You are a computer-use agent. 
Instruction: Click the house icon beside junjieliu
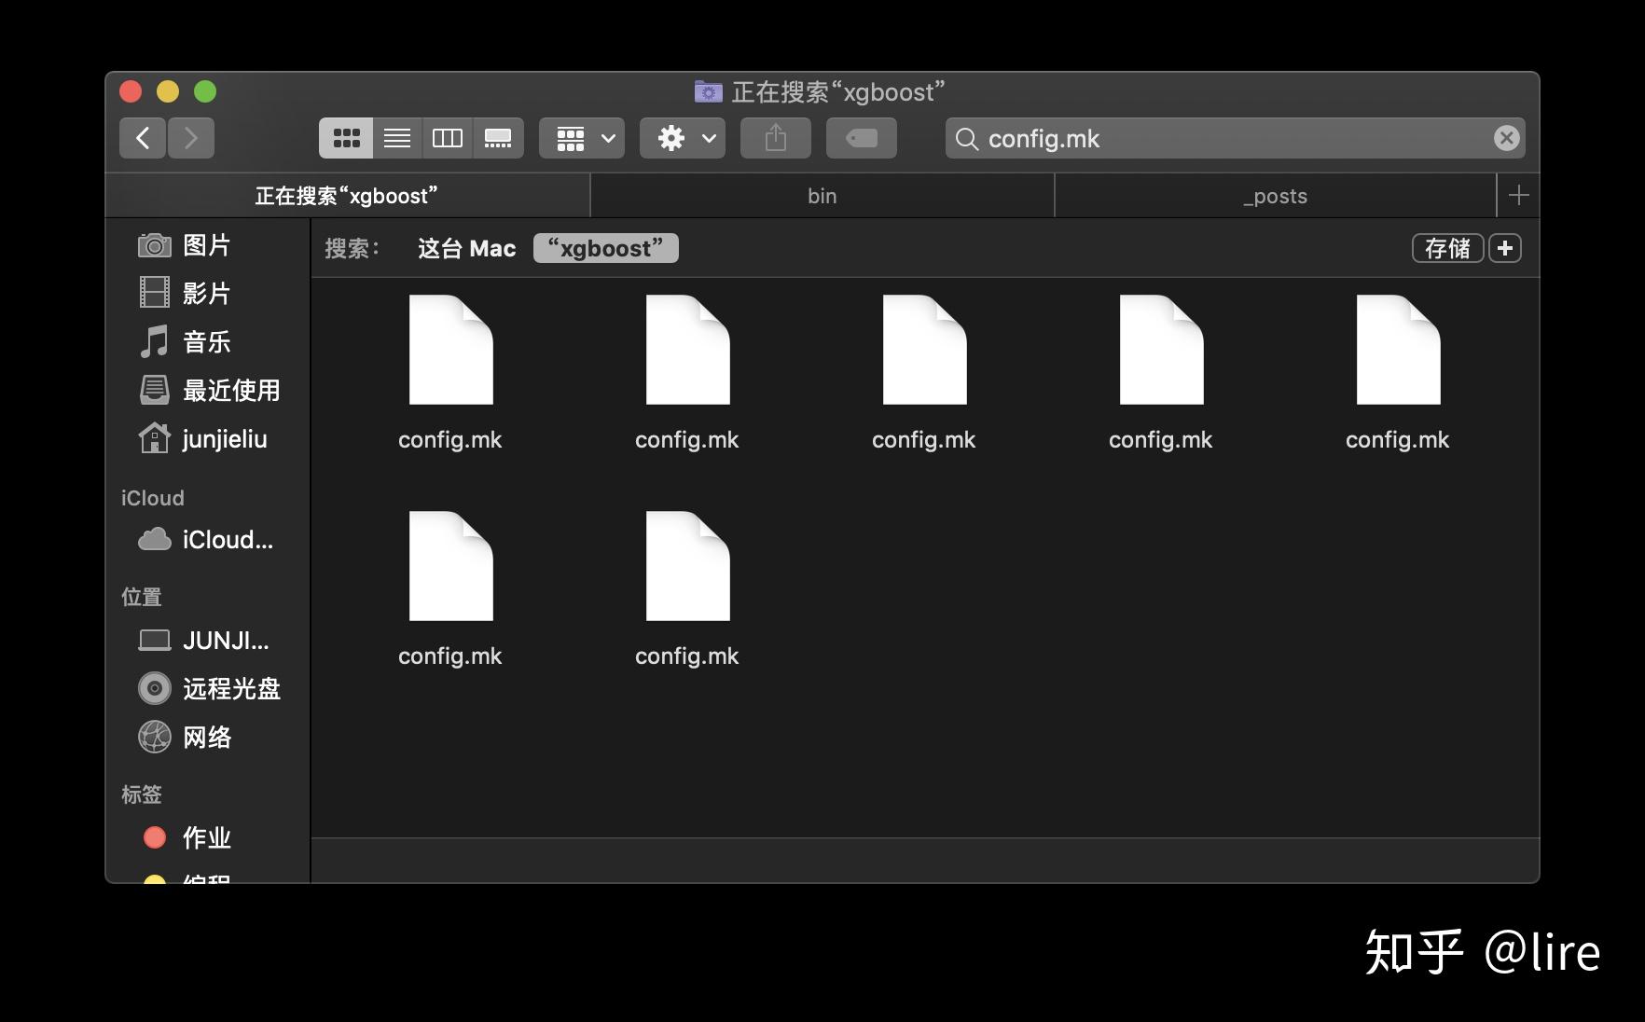click(155, 437)
